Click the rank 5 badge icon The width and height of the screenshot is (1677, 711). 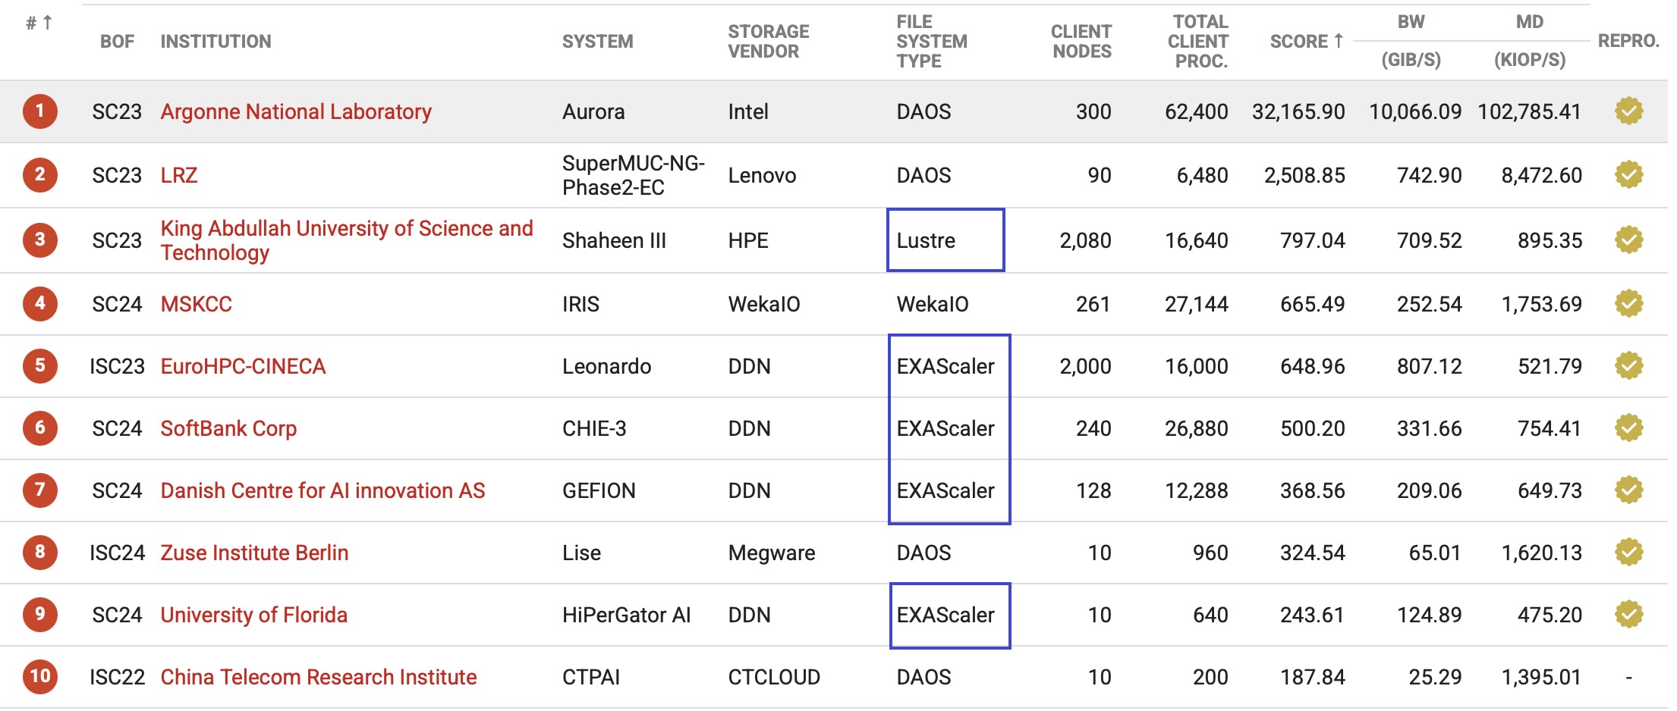[40, 366]
